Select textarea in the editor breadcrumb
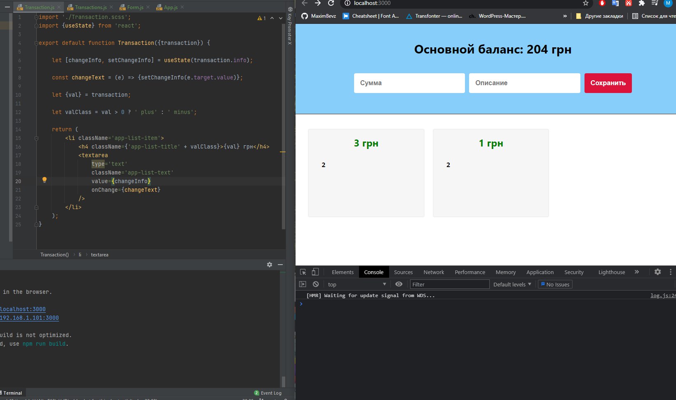The width and height of the screenshot is (676, 400). pyautogui.click(x=99, y=255)
